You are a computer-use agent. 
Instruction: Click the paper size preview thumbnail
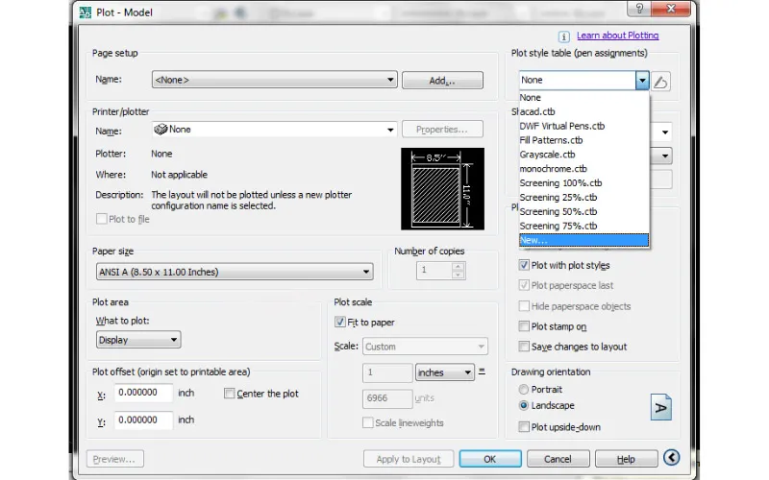pyautogui.click(x=442, y=187)
